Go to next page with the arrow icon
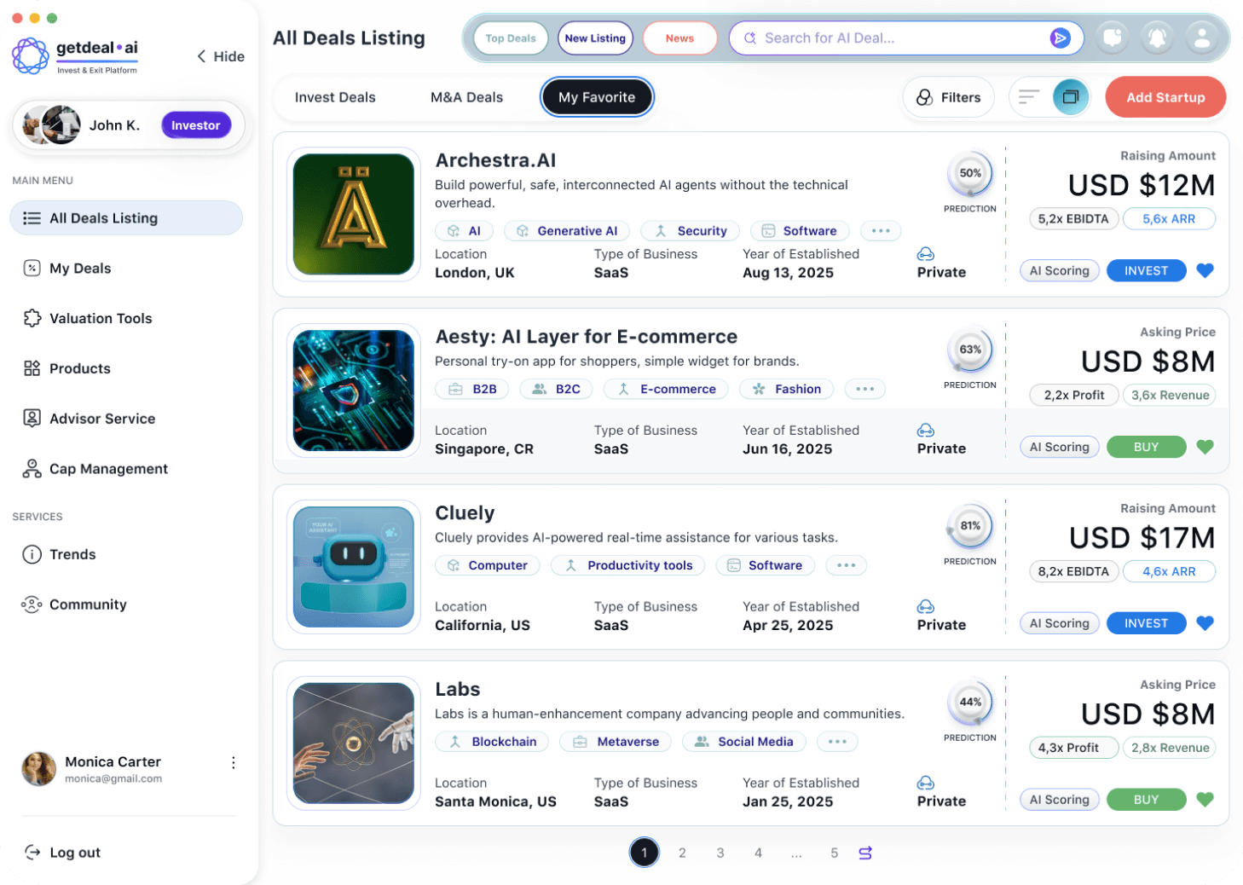This screenshot has height=885, width=1243. 865,853
